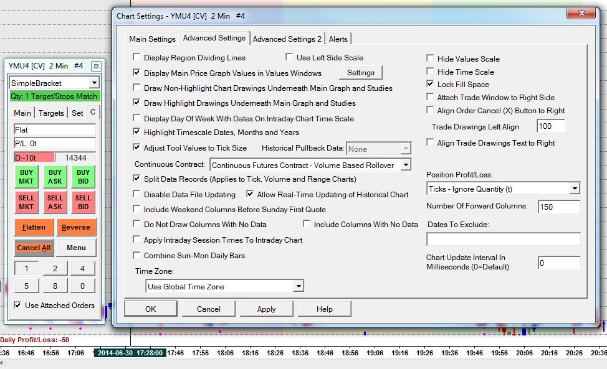
Task: Open the Advanced Settings 2 tab
Action: coord(287,39)
